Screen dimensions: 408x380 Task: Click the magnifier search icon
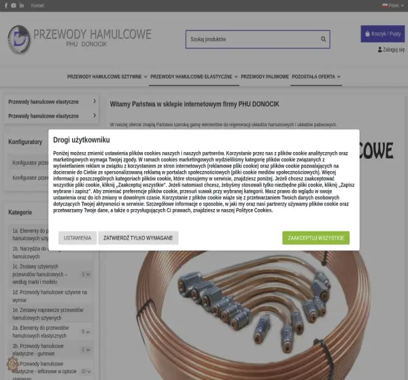click(x=324, y=39)
